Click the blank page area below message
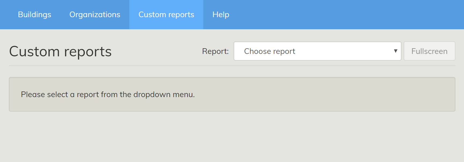 coord(232,137)
